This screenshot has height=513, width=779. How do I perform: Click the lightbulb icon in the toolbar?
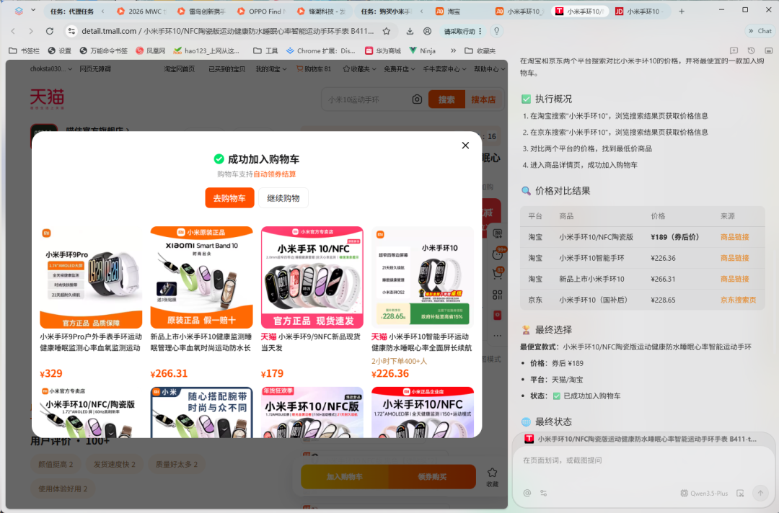[x=496, y=31]
